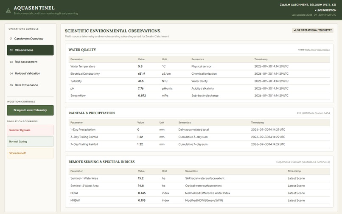The height and width of the screenshot is (214, 342).
Task: Click the Live Ingestion status indicator
Action: pyautogui.click(x=325, y=10)
